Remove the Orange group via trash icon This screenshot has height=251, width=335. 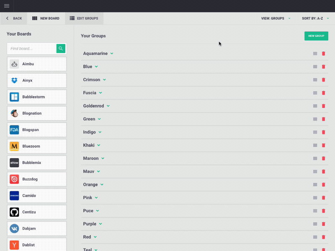click(x=323, y=184)
